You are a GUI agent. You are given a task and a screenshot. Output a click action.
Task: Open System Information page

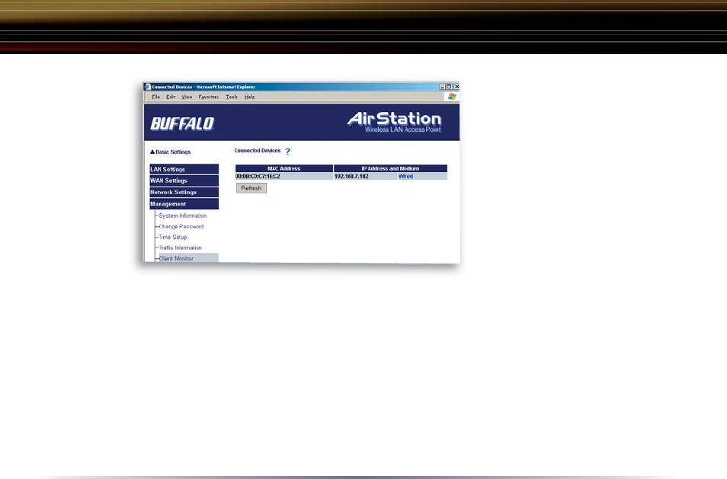pos(183,216)
